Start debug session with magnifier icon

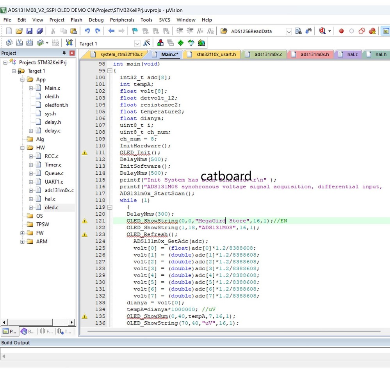coord(322,31)
